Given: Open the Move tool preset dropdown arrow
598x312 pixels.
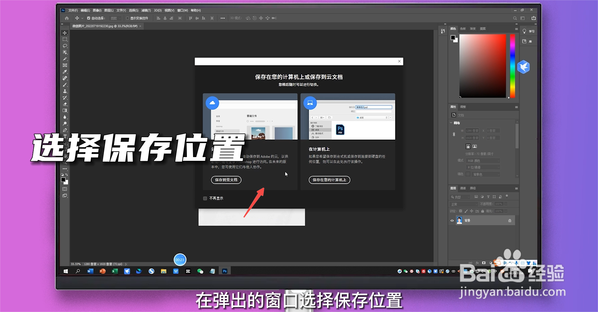Looking at the screenshot, I should pos(82,18).
